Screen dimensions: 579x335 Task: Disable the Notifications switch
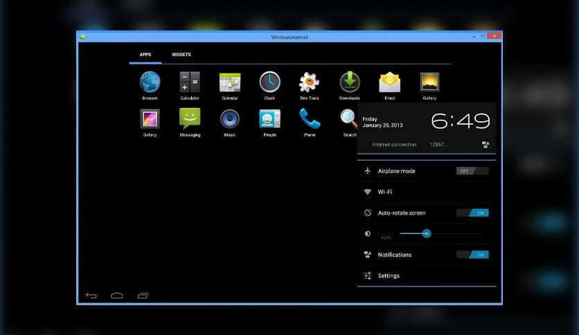coord(472,255)
